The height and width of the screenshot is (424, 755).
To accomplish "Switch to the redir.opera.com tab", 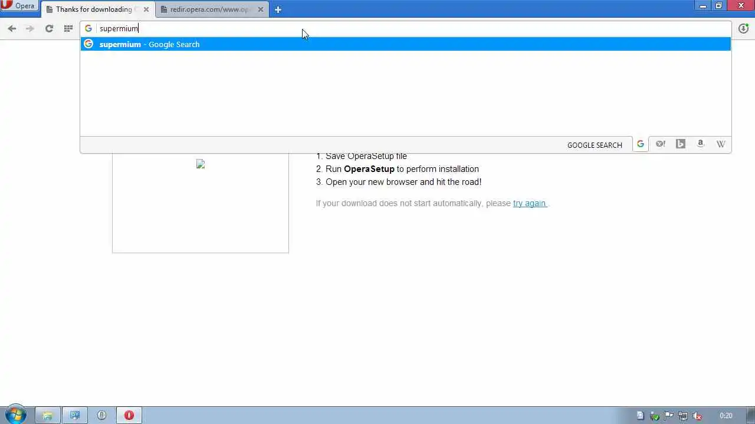I will click(211, 9).
